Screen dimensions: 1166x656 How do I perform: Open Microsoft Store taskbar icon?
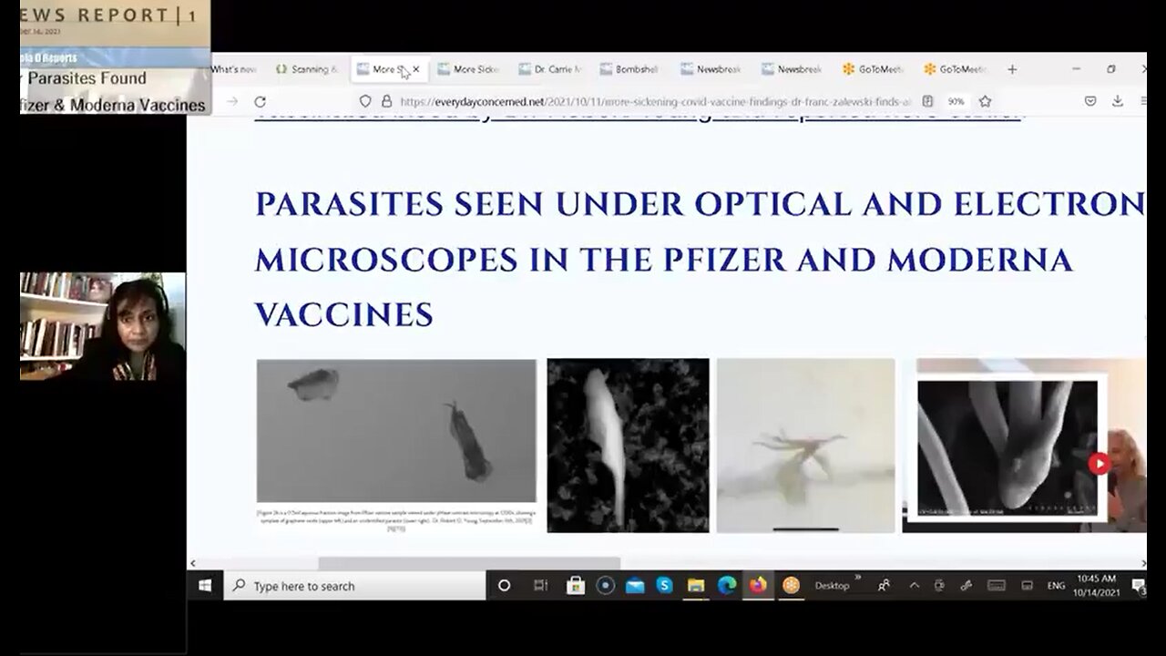point(575,586)
